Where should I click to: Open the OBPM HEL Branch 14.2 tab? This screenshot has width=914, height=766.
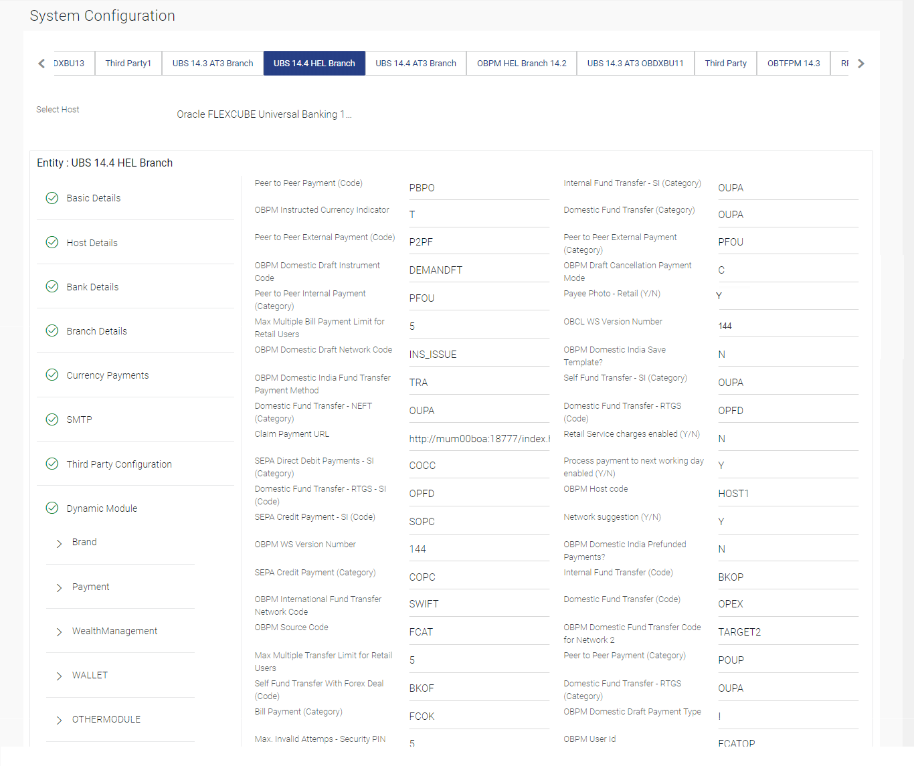tap(522, 64)
